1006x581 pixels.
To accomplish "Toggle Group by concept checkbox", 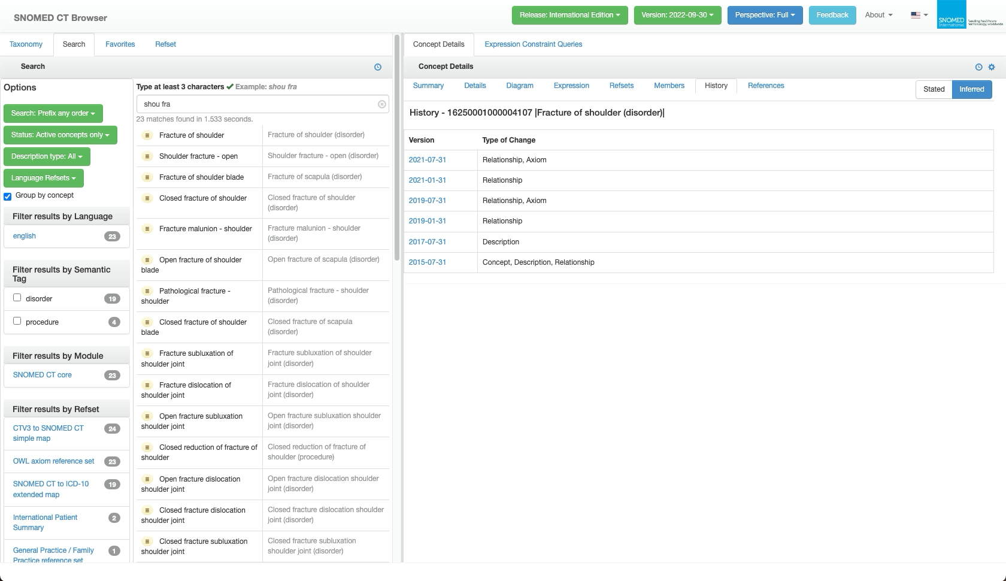I will coord(8,196).
